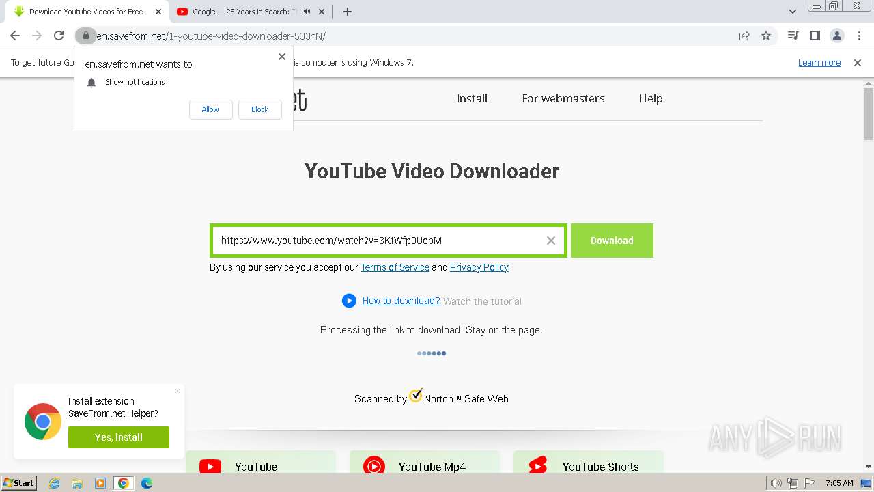Click the address bar URL

click(x=211, y=36)
